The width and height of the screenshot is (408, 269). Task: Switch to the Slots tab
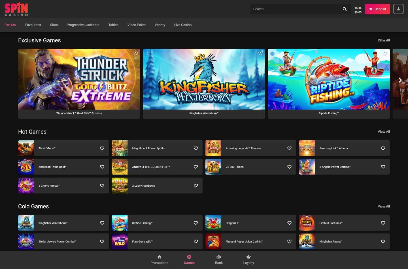(x=54, y=25)
